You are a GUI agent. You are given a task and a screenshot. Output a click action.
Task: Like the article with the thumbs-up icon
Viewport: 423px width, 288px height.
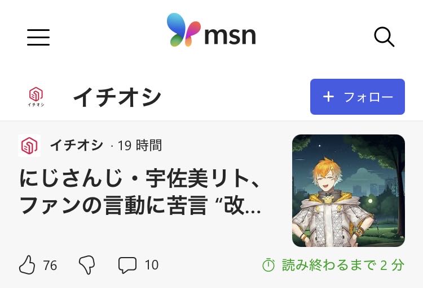(x=27, y=264)
